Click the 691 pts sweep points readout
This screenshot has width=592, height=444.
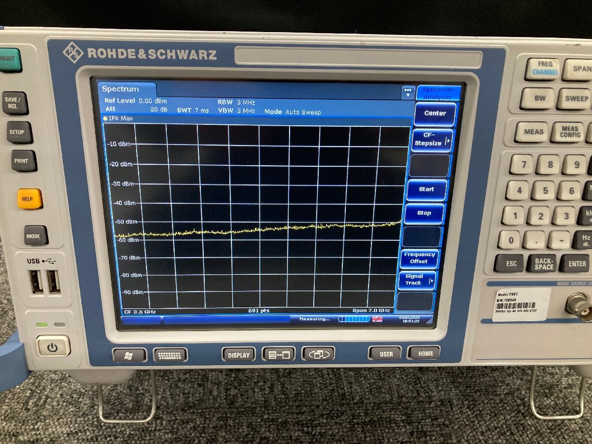(259, 311)
